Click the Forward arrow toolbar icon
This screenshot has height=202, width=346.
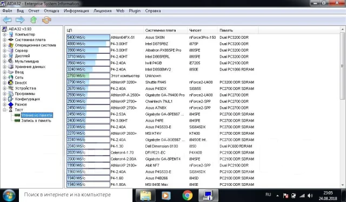click(x=20, y=20)
